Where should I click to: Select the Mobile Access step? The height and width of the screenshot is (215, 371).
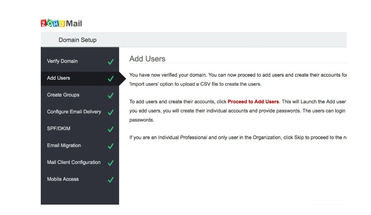[x=62, y=179]
